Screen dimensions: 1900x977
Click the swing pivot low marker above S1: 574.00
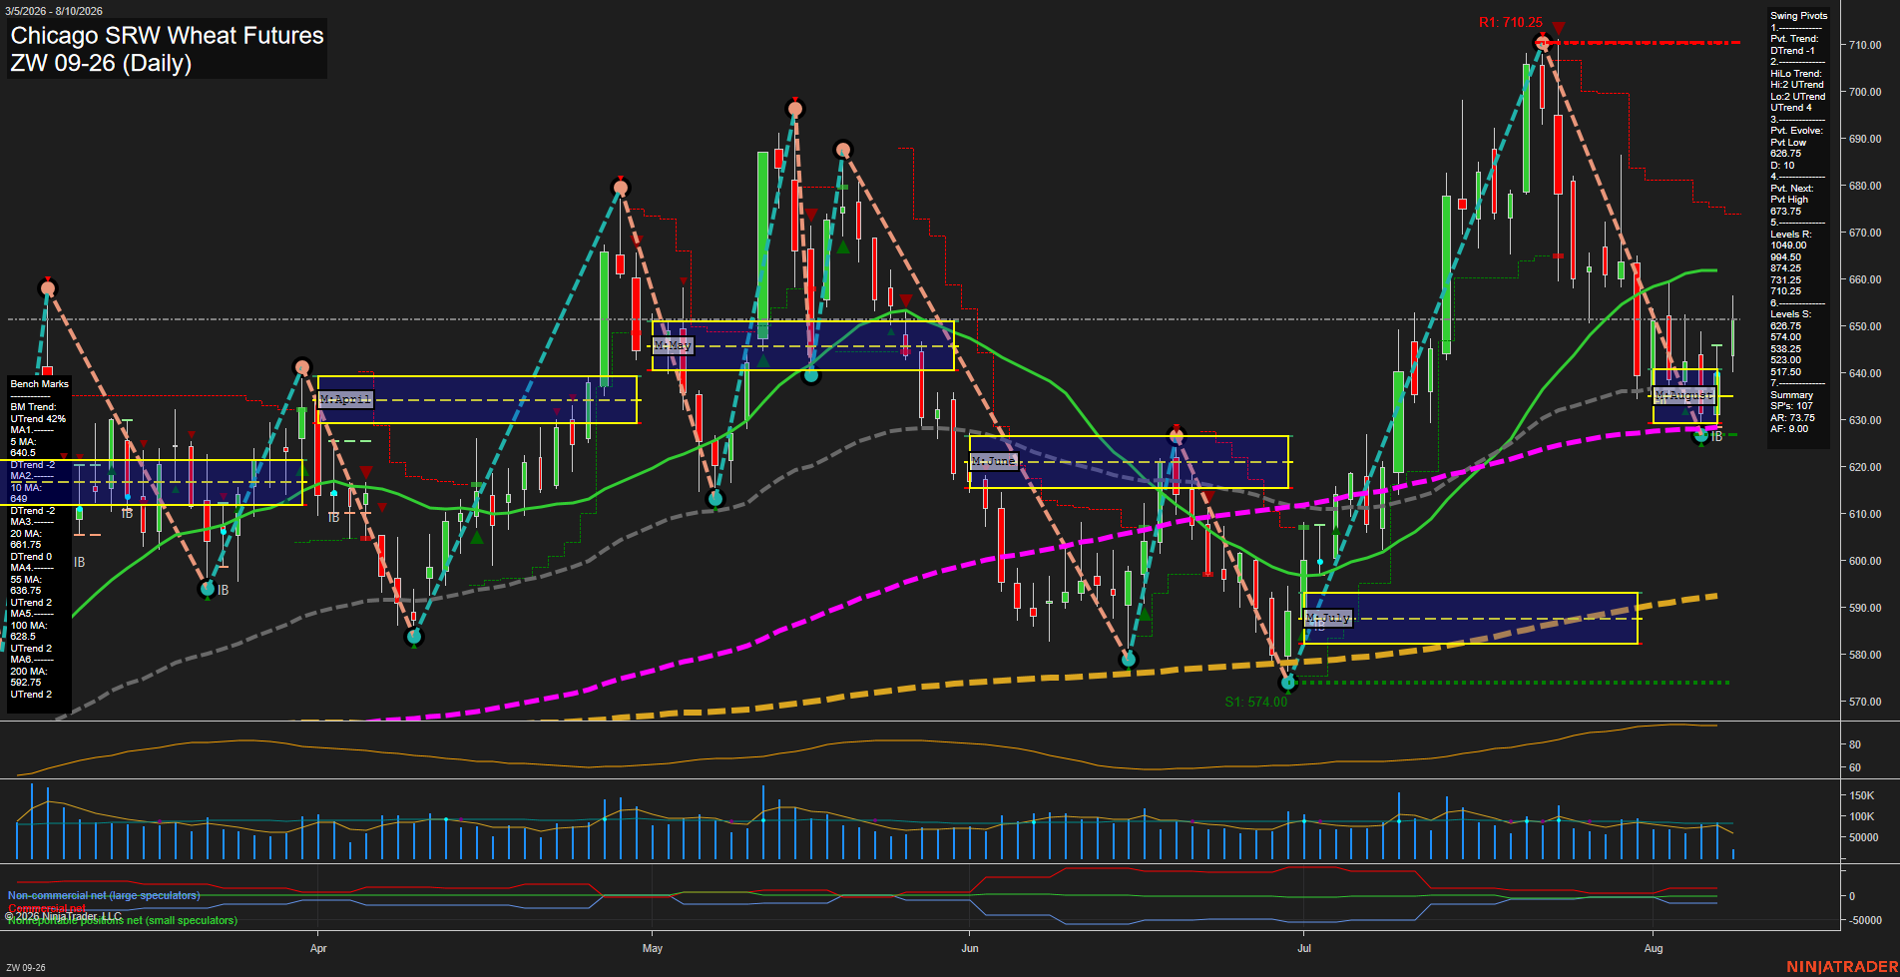coord(1287,683)
